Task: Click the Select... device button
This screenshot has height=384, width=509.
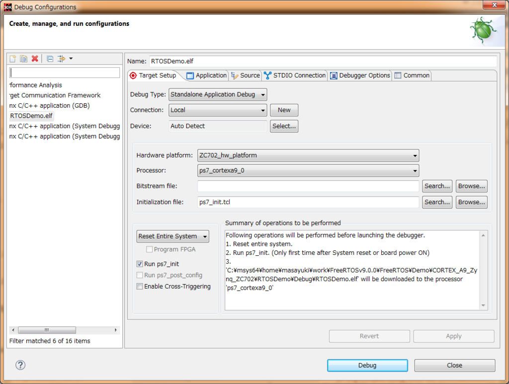Action: click(x=284, y=126)
